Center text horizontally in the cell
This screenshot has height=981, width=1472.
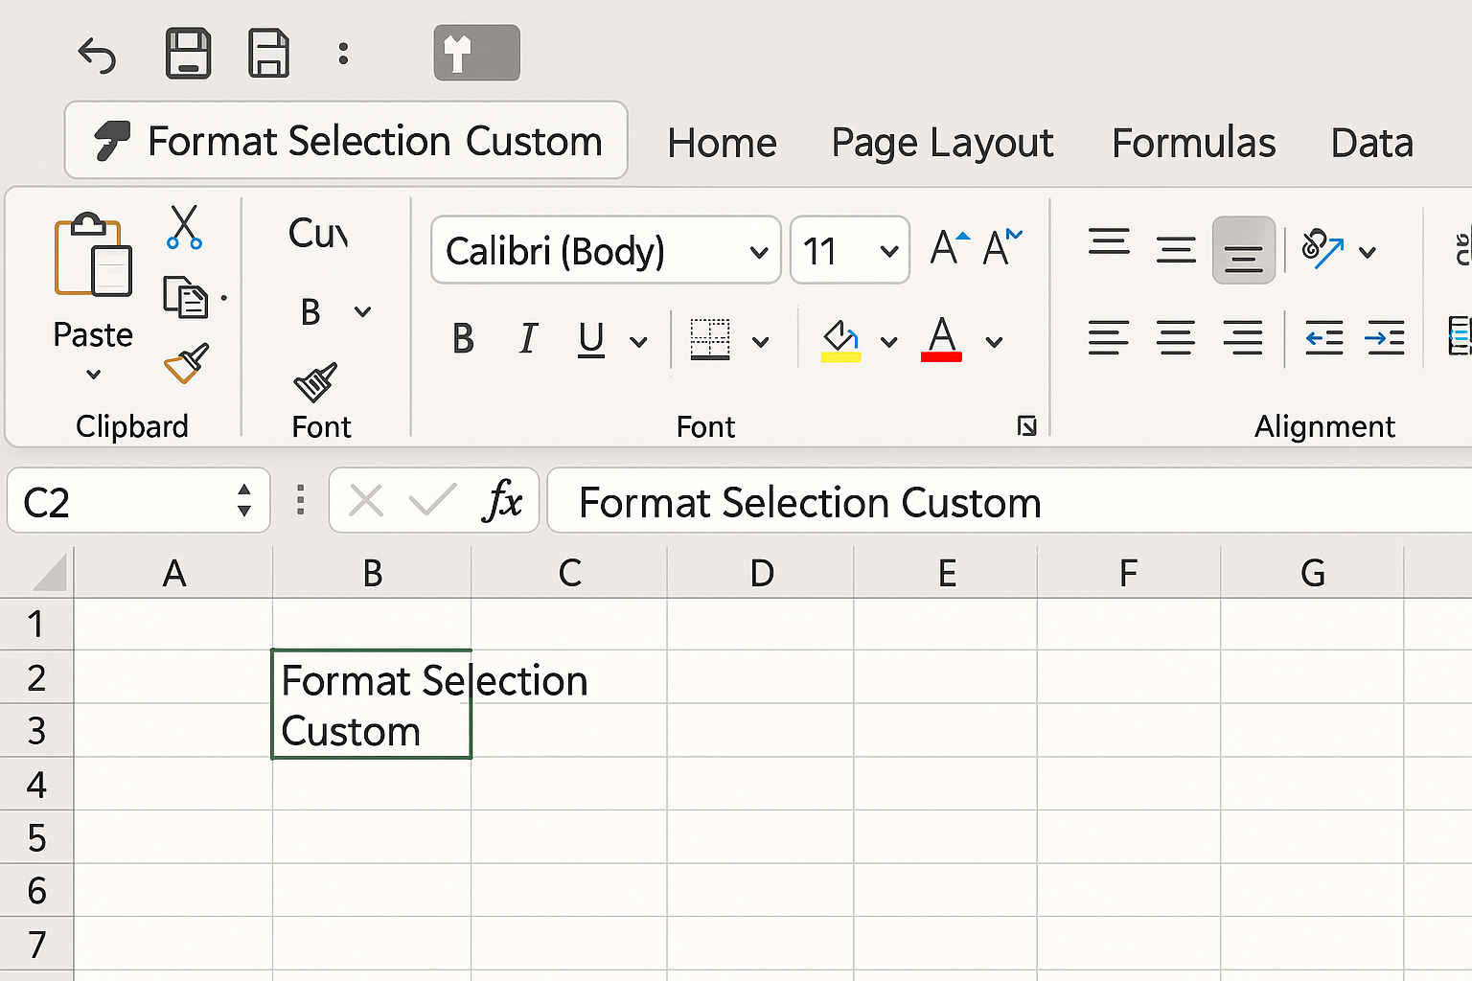(x=1176, y=338)
